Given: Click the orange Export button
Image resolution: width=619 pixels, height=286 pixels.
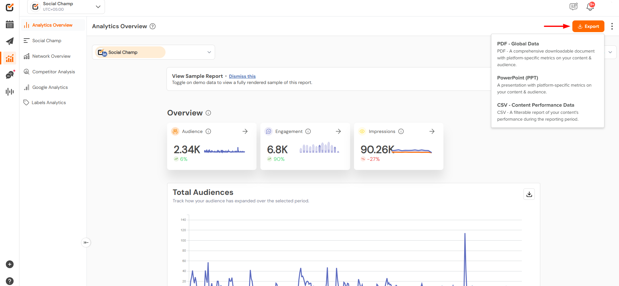Looking at the screenshot, I should coord(588,26).
